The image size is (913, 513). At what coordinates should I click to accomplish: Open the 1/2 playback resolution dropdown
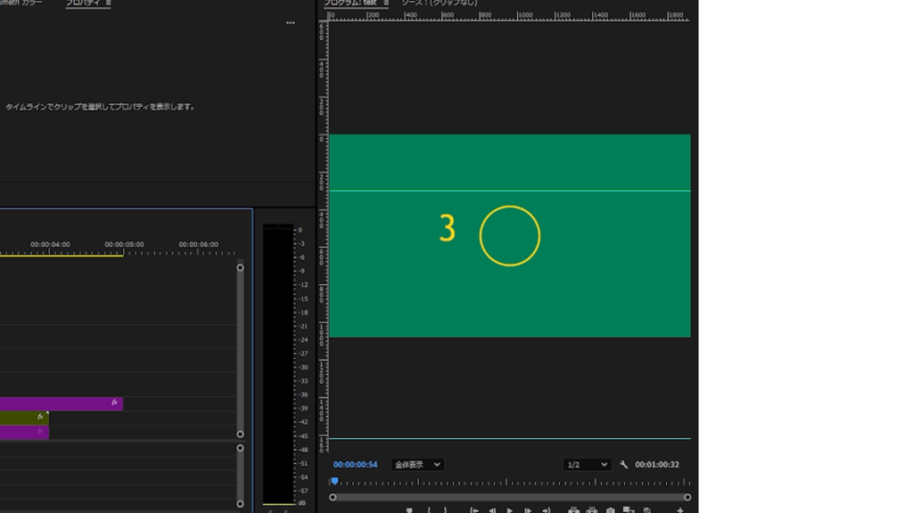[587, 464]
